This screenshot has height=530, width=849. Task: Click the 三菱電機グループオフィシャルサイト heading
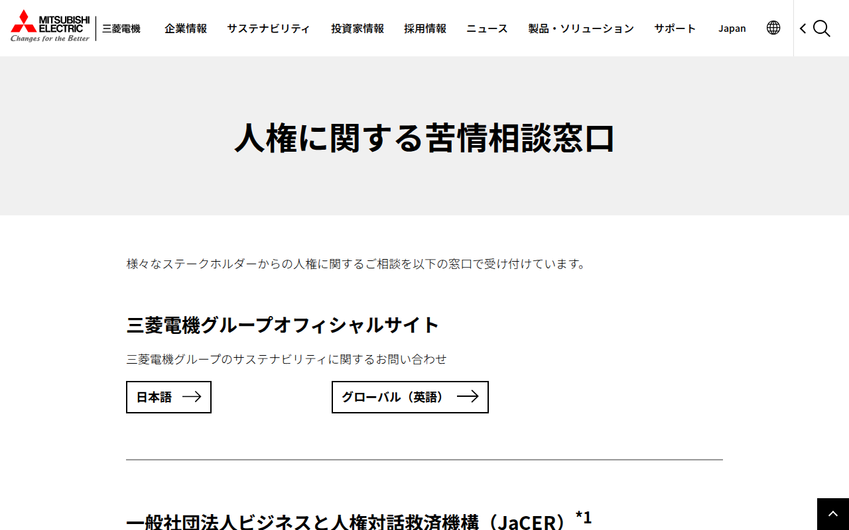(283, 325)
